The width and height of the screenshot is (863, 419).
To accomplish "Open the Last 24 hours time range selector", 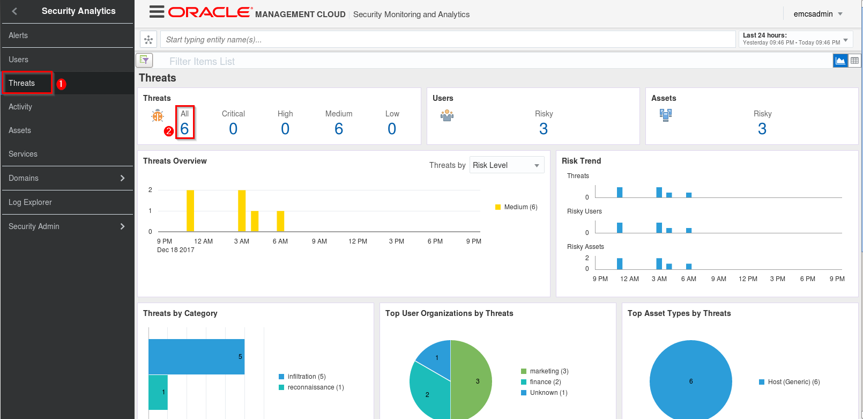I will click(796, 39).
